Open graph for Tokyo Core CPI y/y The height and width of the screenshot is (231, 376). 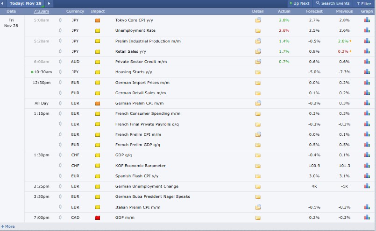[367, 21]
